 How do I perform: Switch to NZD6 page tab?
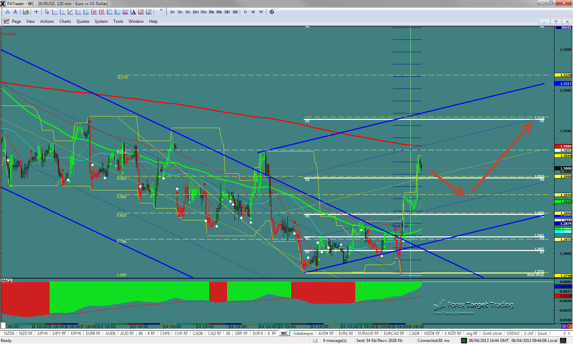9,333
